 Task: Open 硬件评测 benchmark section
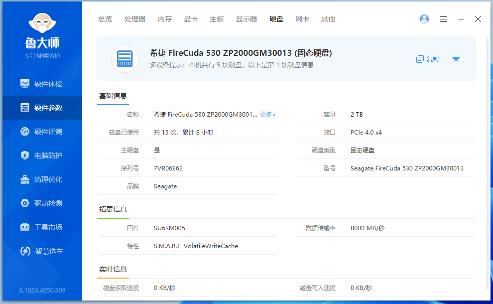click(42, 132)
